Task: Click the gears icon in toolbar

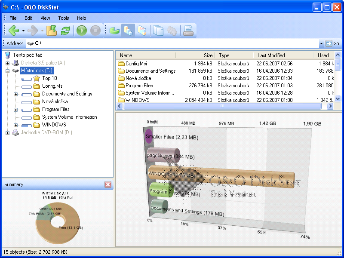Action: [x=172, y=31]
